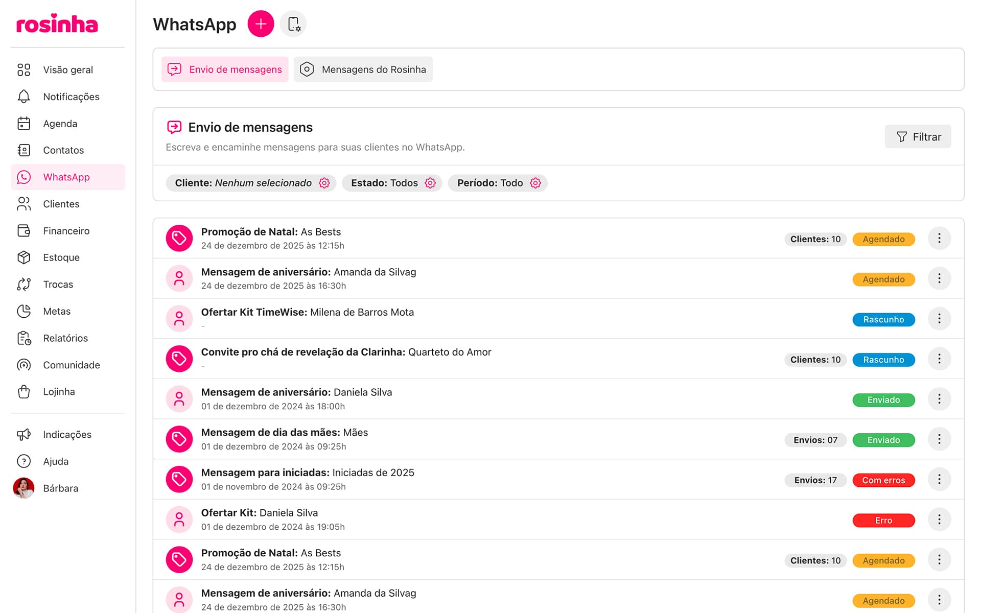Viewport: 981px width, 613px height.
Task: Configure the Cliente filter chip gear
Action: [324, 183]
